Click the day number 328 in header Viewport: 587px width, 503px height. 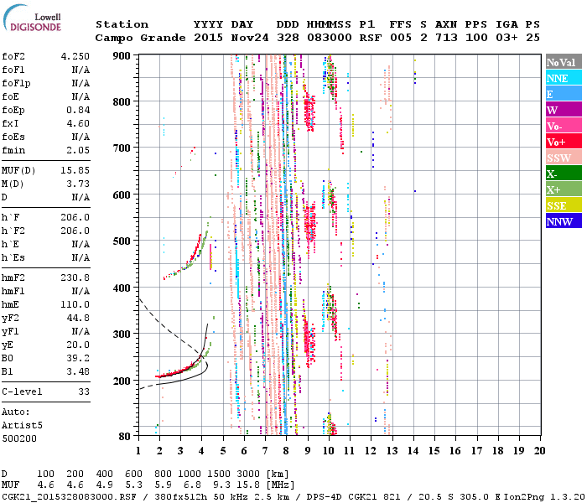tap(288, 38)
